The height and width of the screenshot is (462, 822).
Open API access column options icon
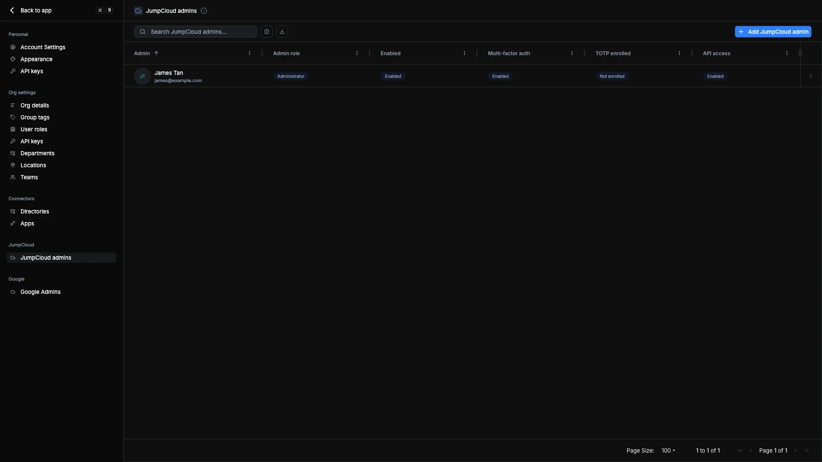pyautogui.click(x=787, y=53)
